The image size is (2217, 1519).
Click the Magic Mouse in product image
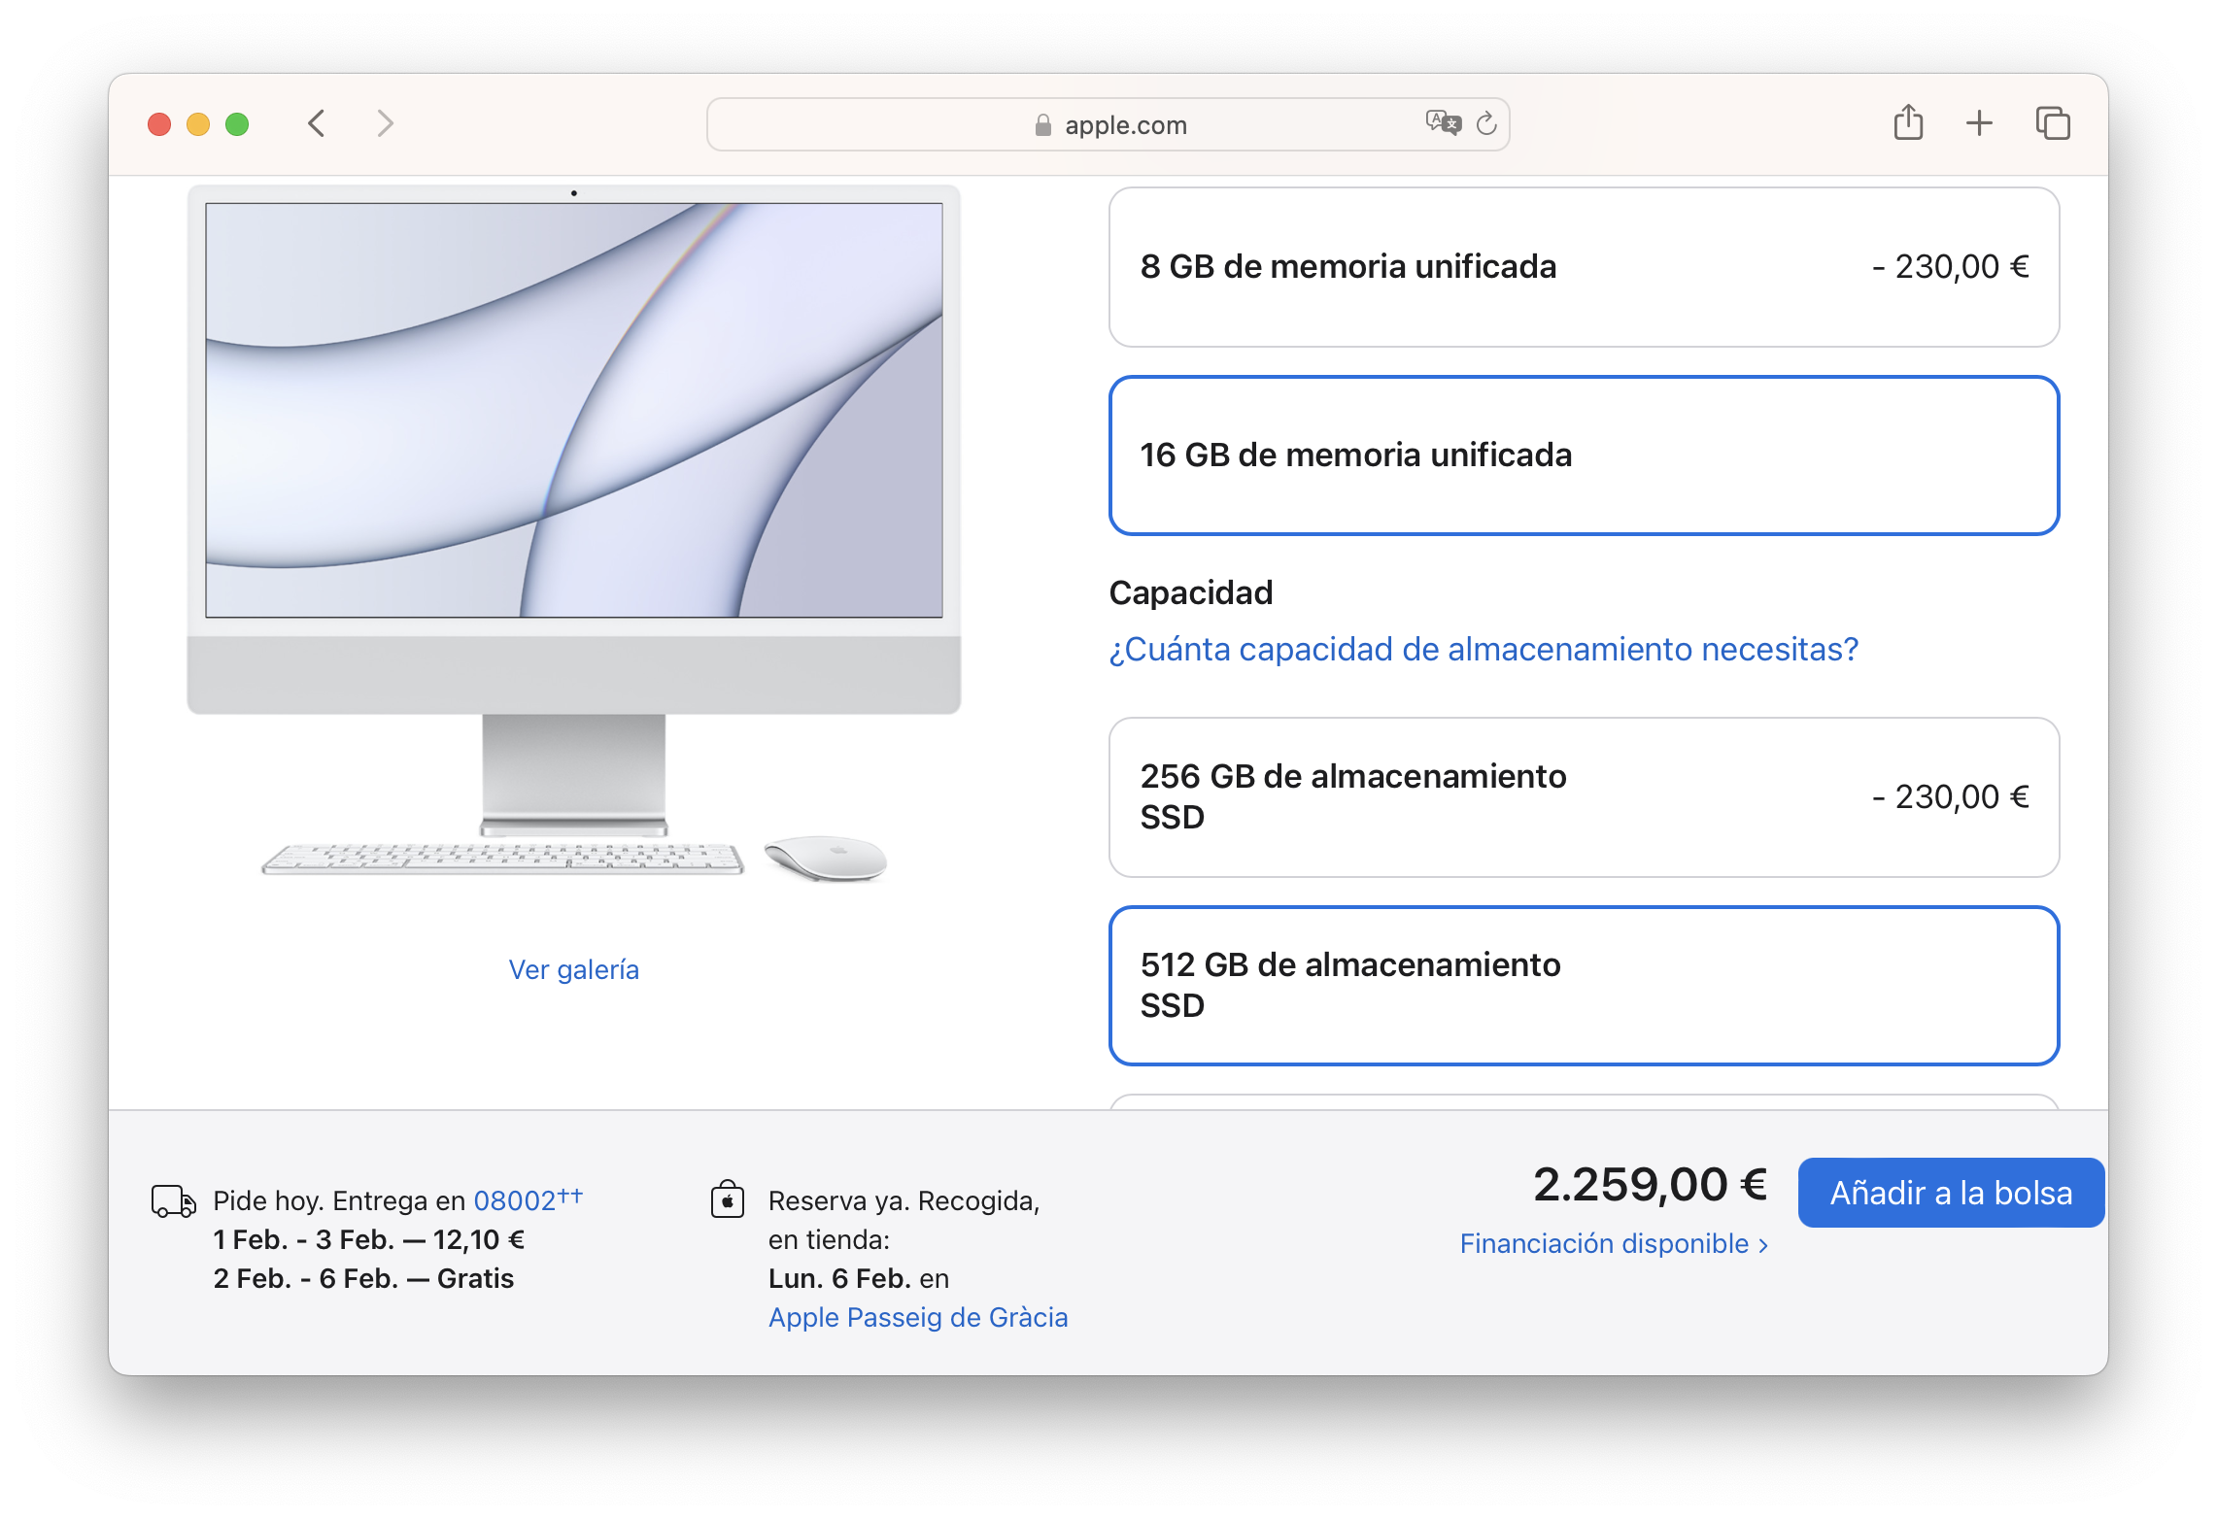pyautogui.click(x=826, y=859)
